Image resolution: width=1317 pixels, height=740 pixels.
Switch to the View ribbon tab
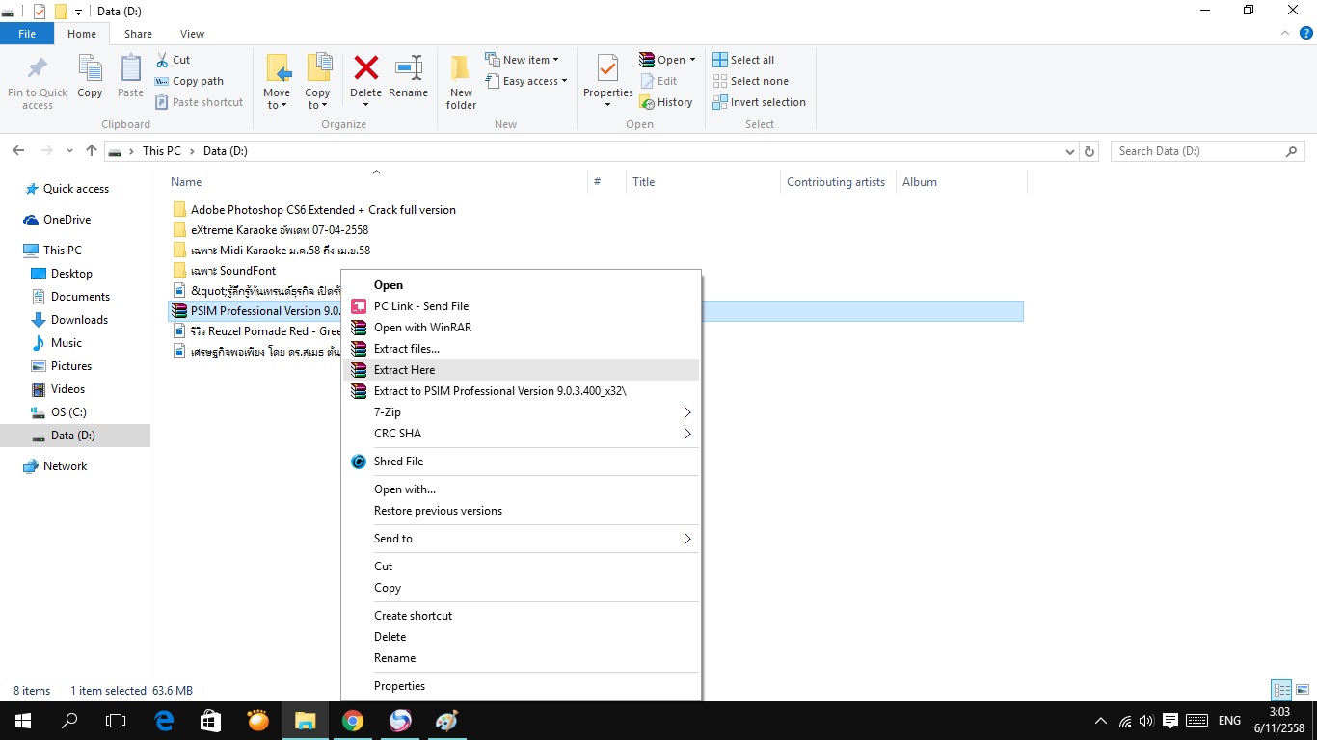[x=192, y=34]
